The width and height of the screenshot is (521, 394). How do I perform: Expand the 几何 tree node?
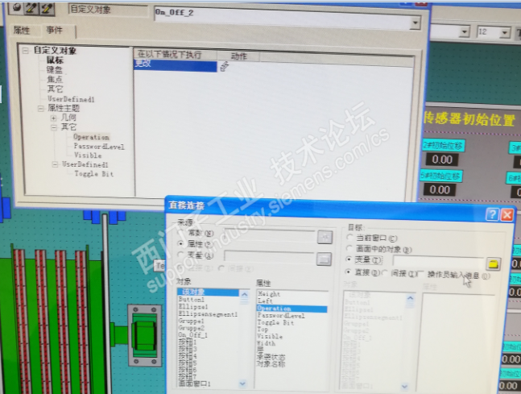pyautogui.click(x=53, y=118)
